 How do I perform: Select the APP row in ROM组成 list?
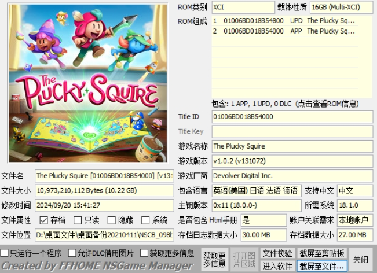285,31
